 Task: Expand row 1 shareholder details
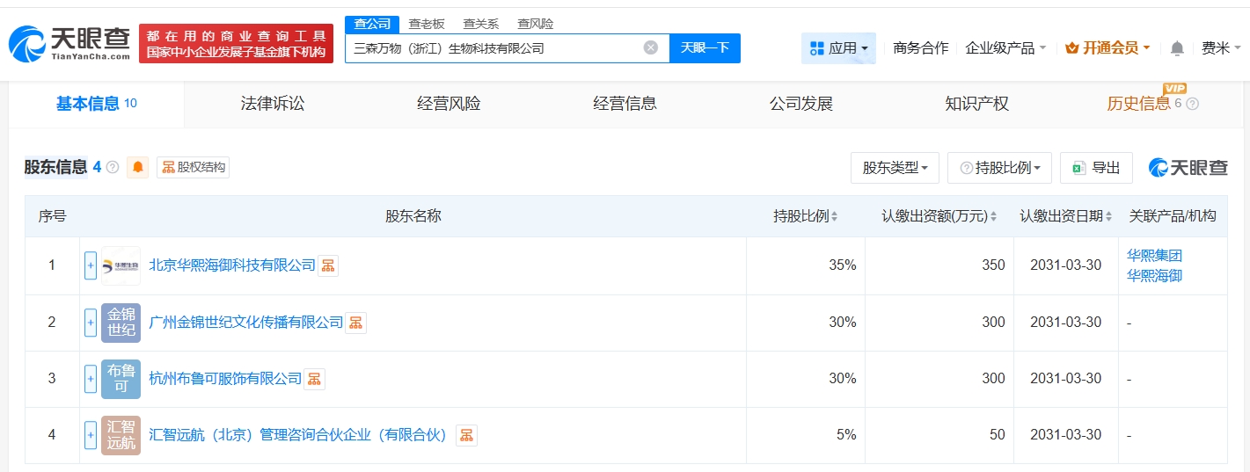coord(91,265)
